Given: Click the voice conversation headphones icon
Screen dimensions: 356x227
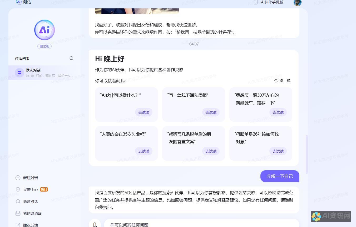Looking at the screenshot, I should pyautogui.click(x=18, y=202).
